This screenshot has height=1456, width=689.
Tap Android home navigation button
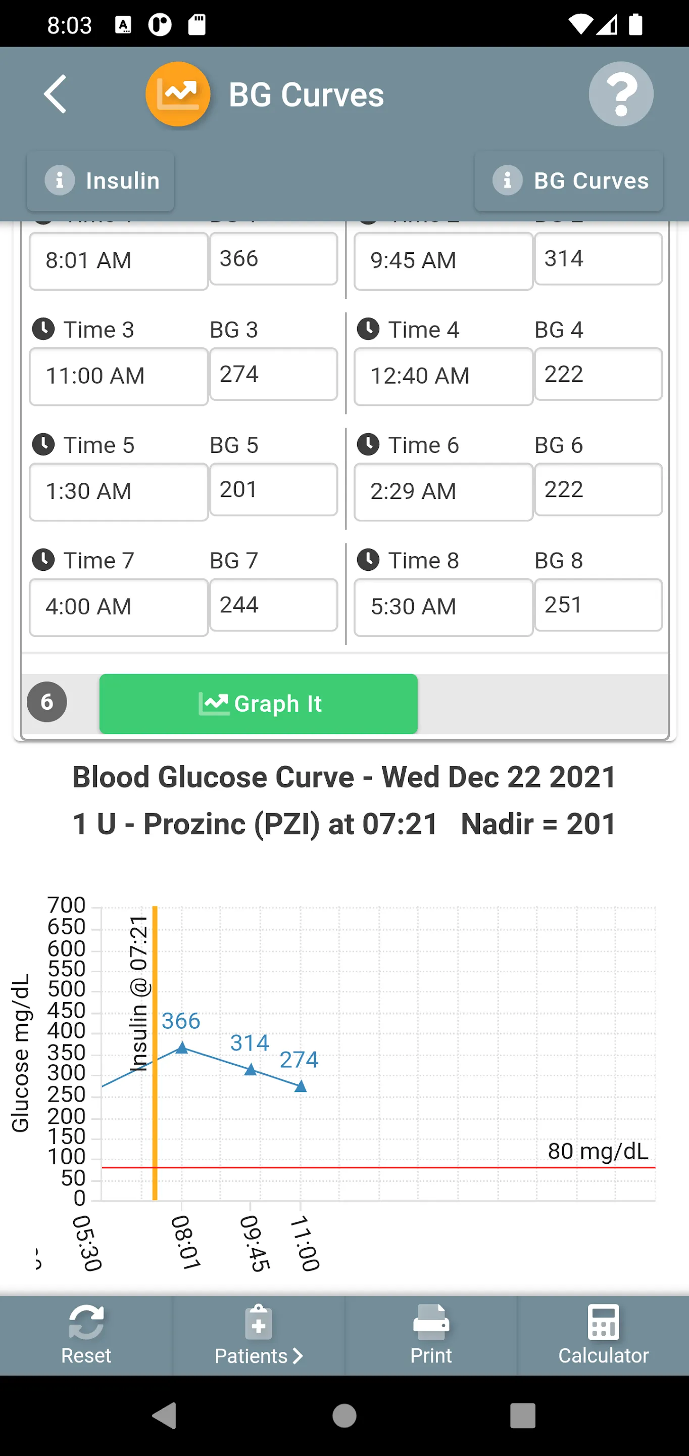click(x=344, y=1416)
